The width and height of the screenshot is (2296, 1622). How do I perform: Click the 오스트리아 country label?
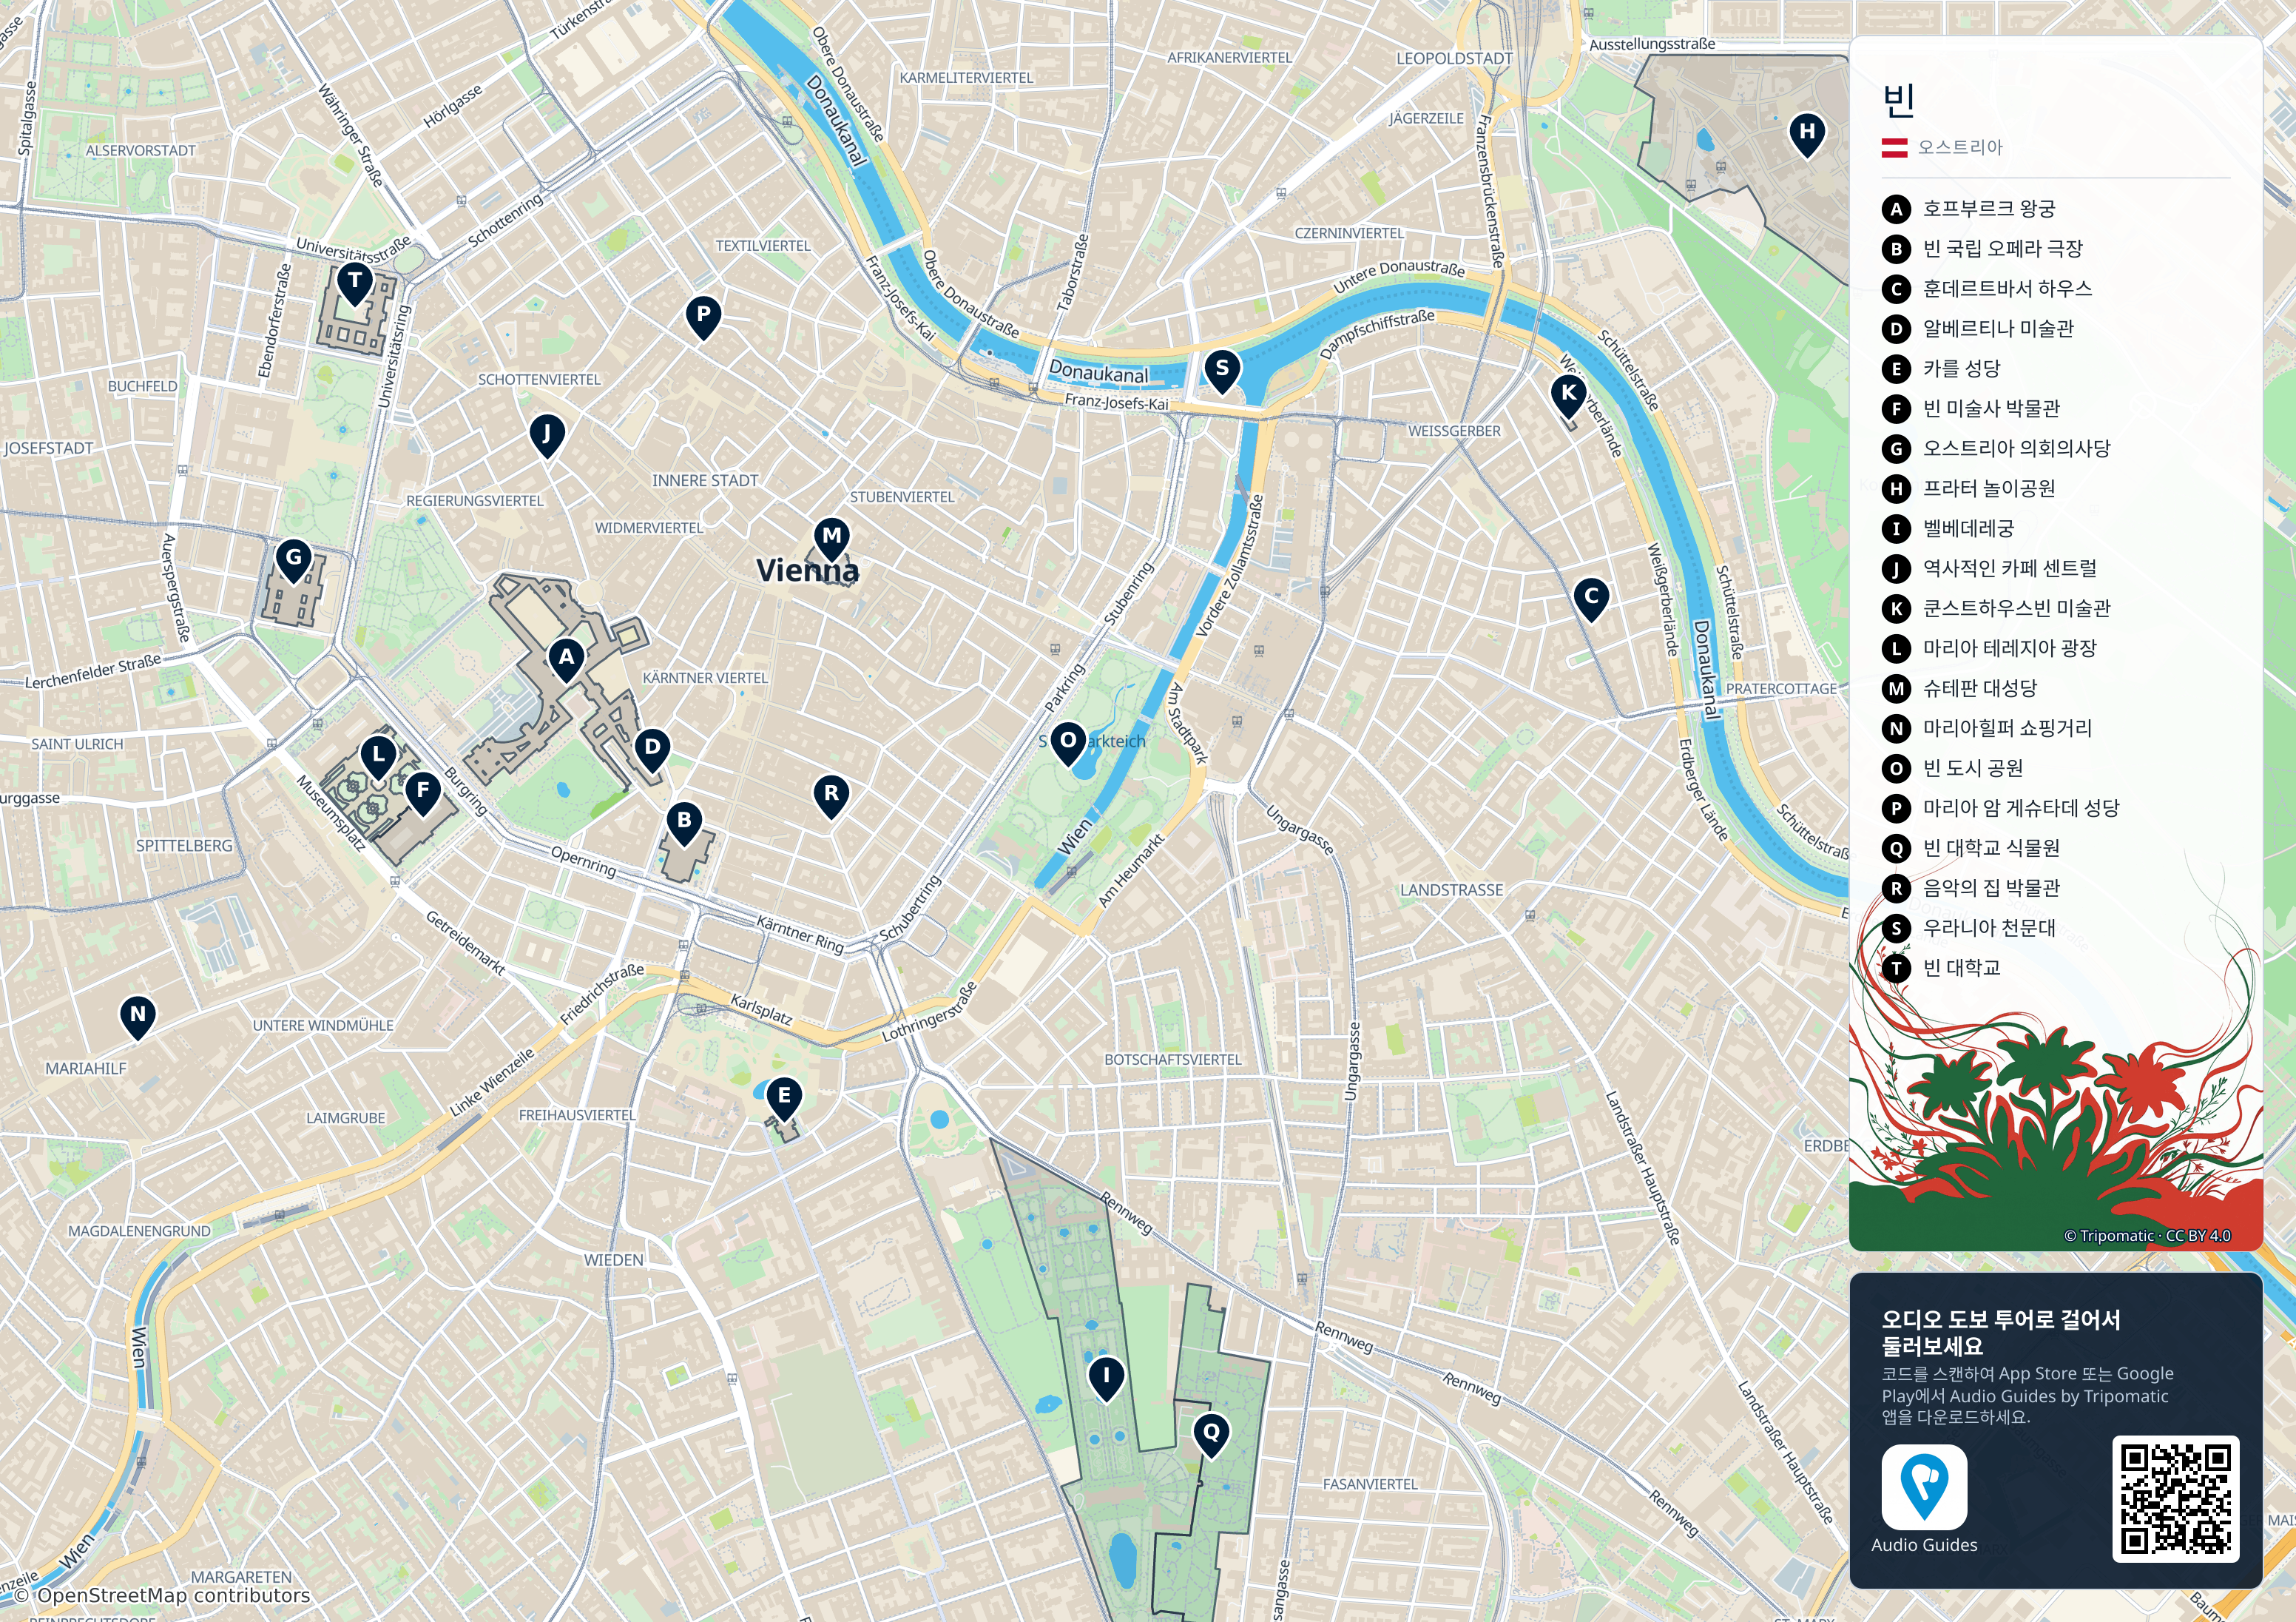tap(1960, 148)
